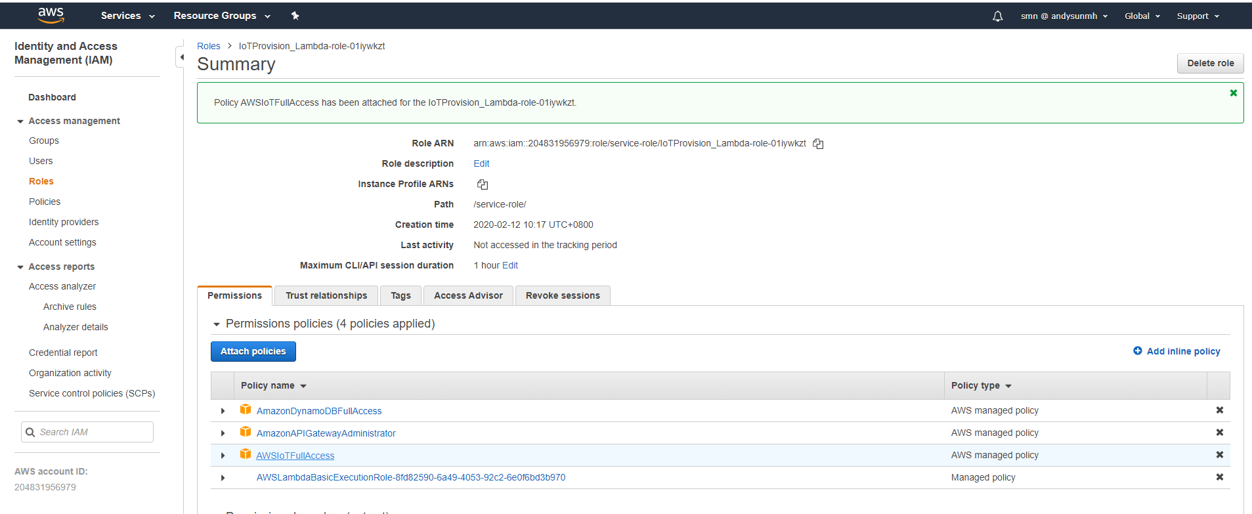Click the plus icon for Add inline policy
Image resolution: width=1252 pixels, height=514 pixels.
coord(1138,351)
